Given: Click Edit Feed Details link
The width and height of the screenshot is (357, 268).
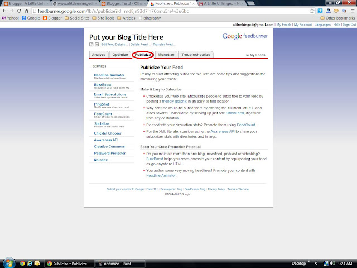Looking at the screenshot, I should point(114,45).
